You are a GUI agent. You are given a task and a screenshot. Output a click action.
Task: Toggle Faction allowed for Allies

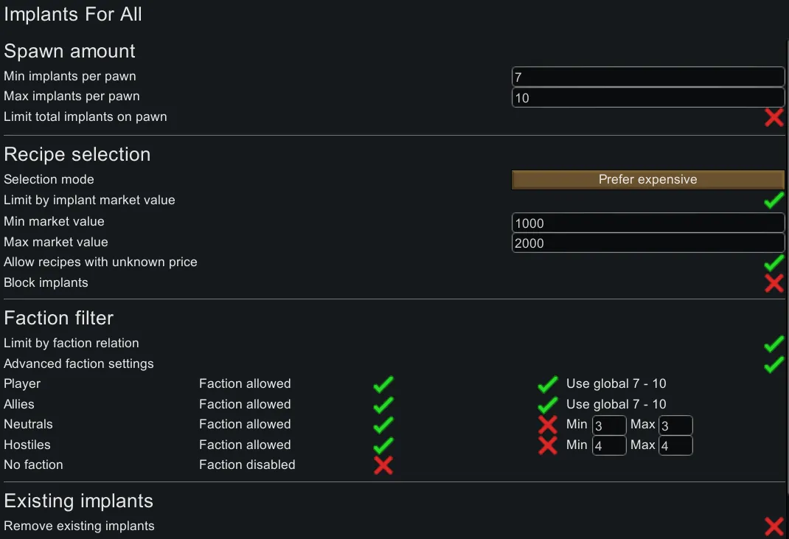click(383, 405)
